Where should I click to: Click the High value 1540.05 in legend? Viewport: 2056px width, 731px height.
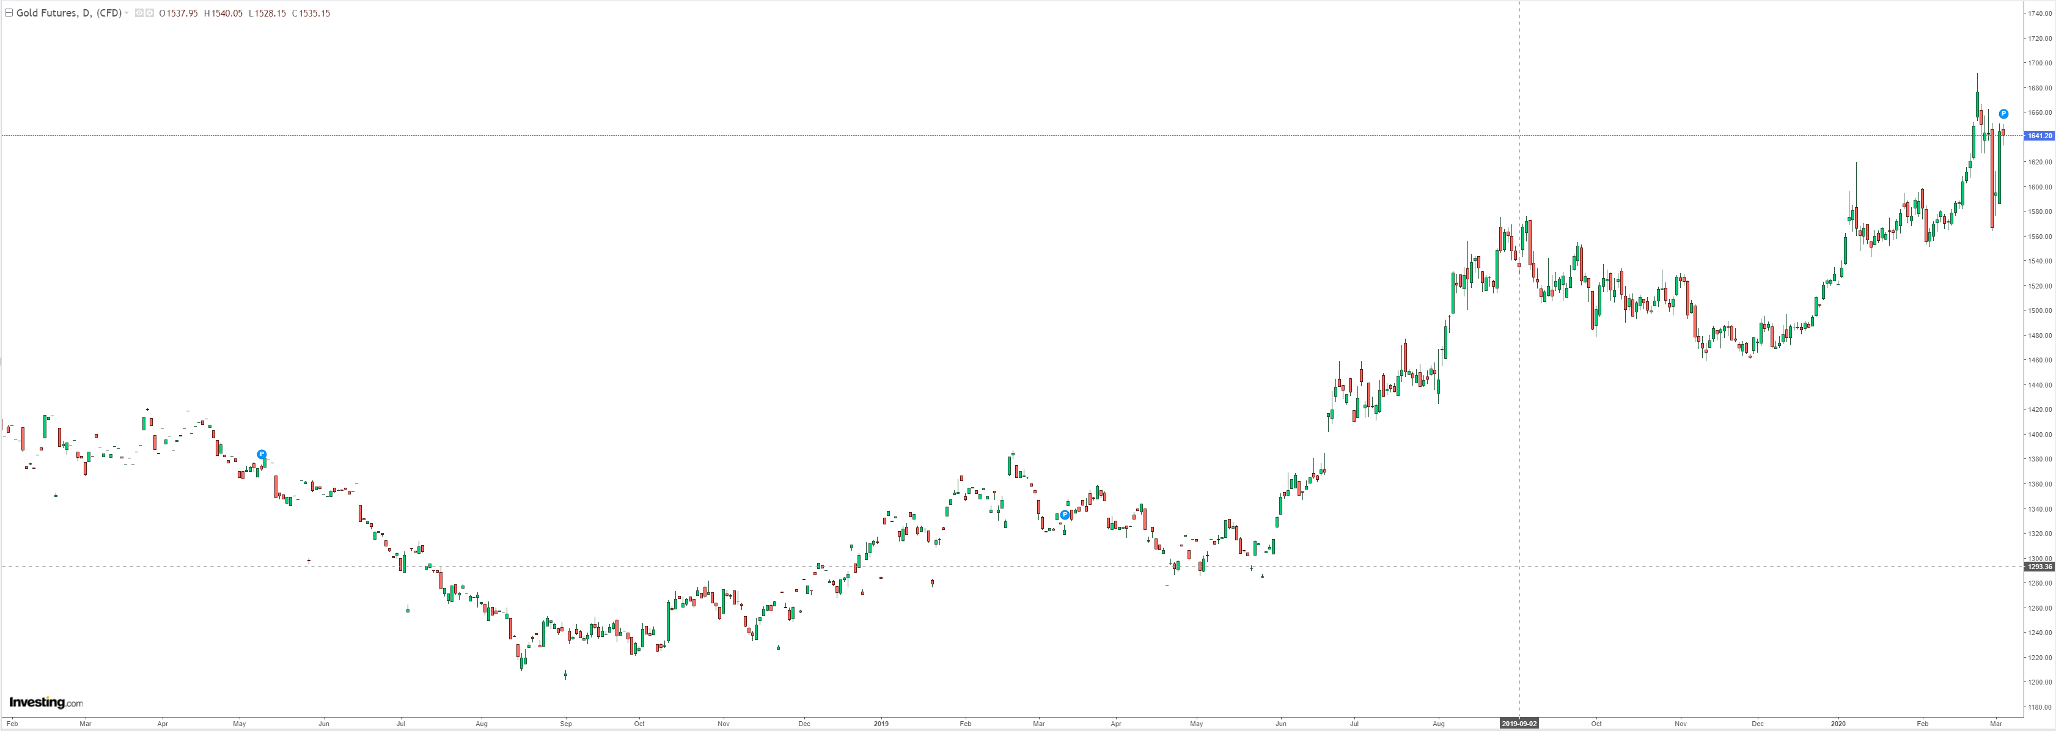tap(227, 13)
